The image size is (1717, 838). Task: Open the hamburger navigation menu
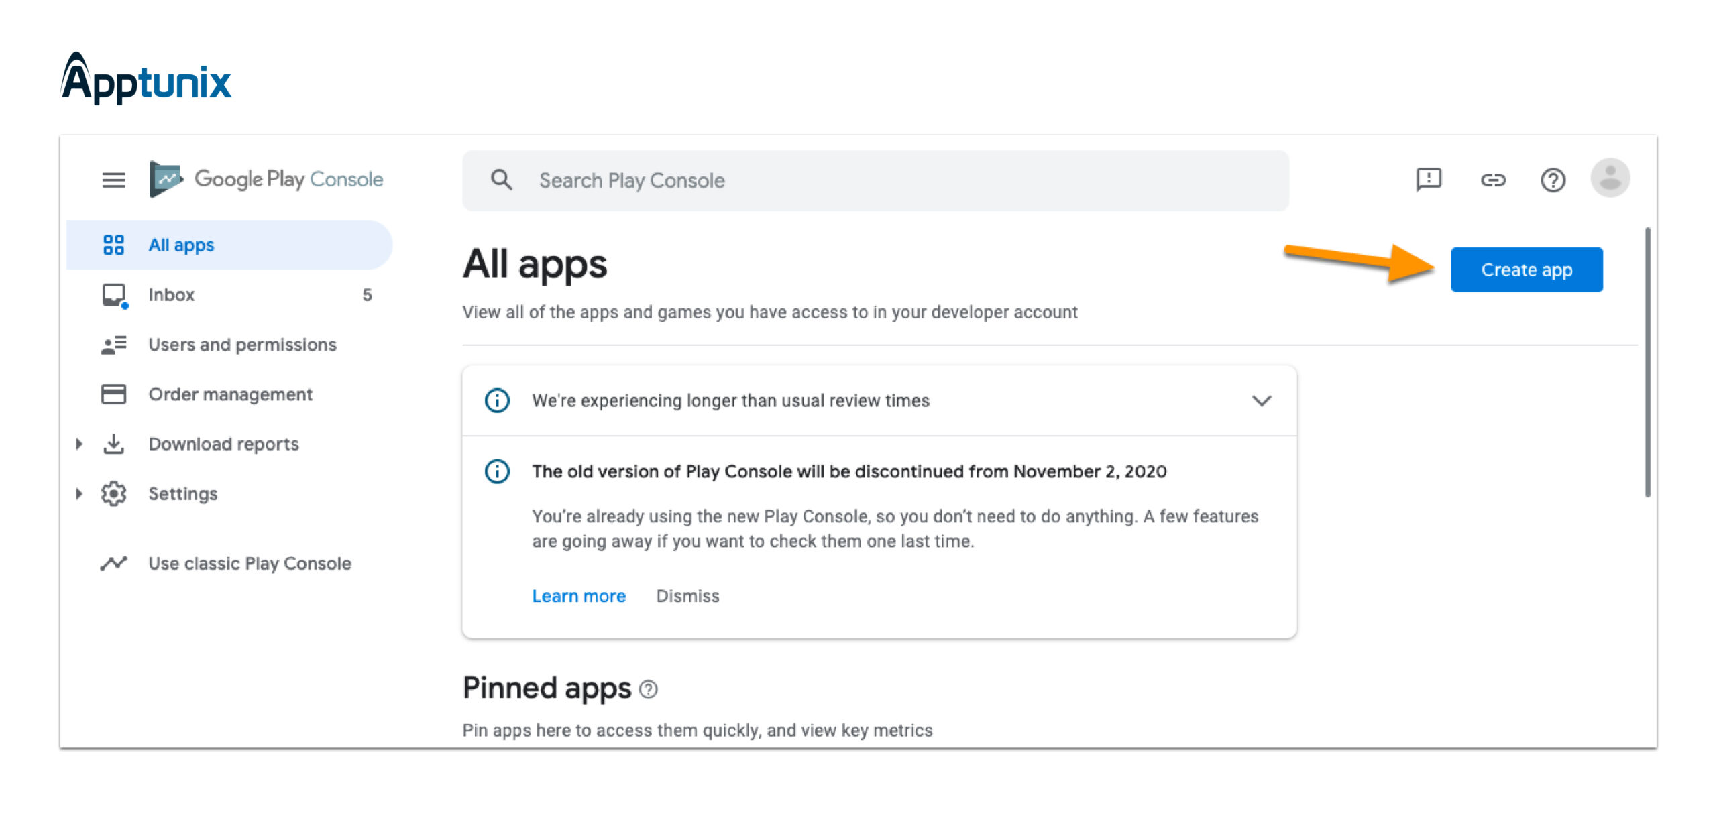click(x=113, y=180)
